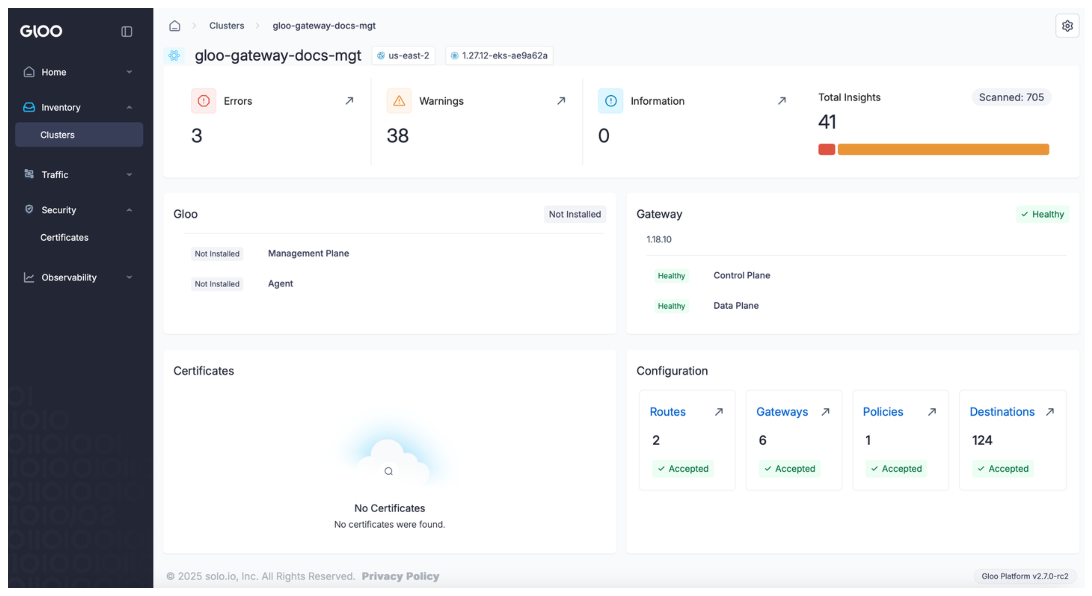Click the Gloo logo in the sidebar
Viewport: 1092px width, 596px height.
point(41,31)
